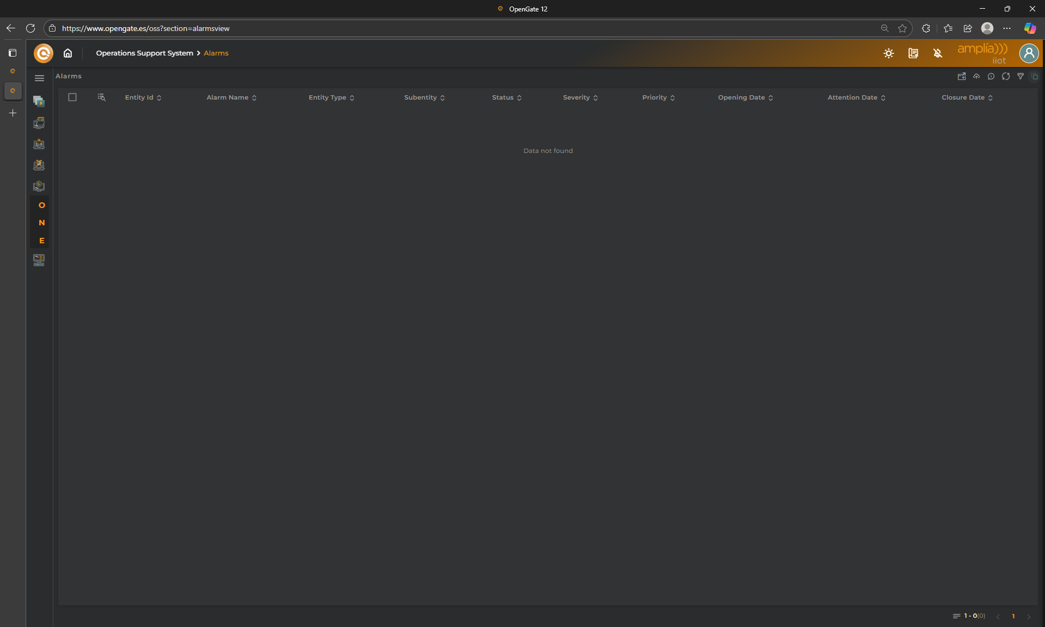Click the info speech-bubble icon
This screenshot has width=1045, height=627.
coord(991,77)
